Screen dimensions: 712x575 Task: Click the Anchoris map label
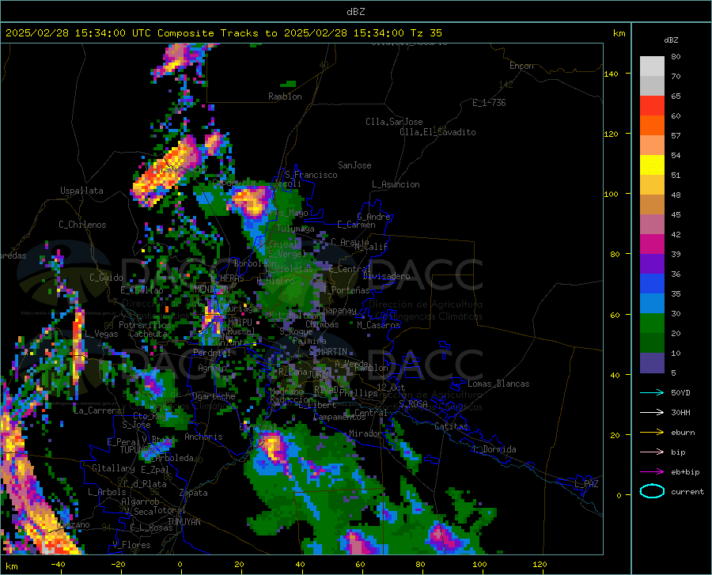[203, 437]
